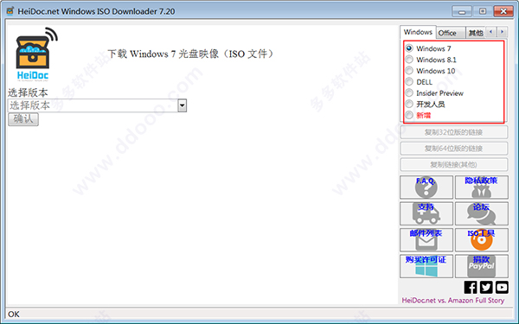Open the YouTube icon
The image size is (519, 324).
(502, 288)
